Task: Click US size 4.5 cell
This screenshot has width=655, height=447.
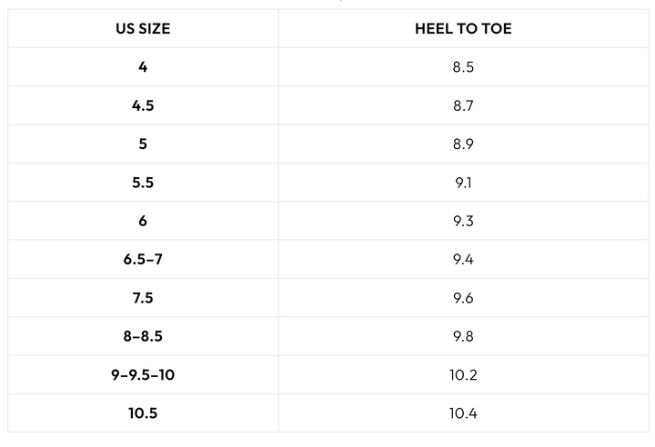Action: tap(143, 105)
